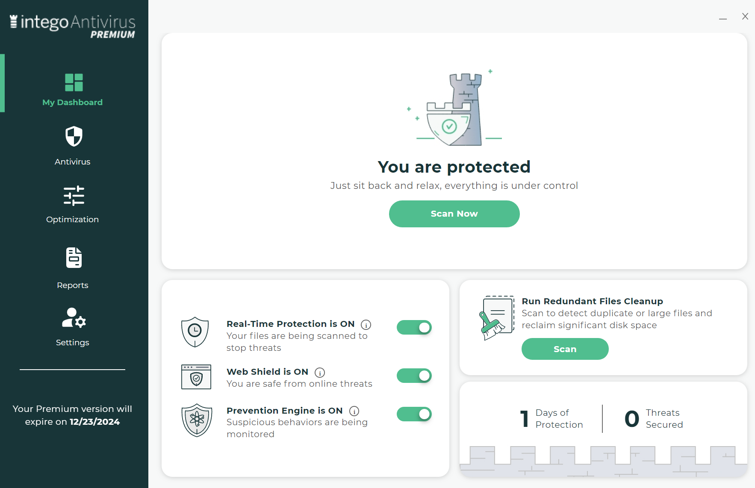Screen dimensions: 755x488
Task: Click the My Dashboard grid icon
Action: point(74,82)
